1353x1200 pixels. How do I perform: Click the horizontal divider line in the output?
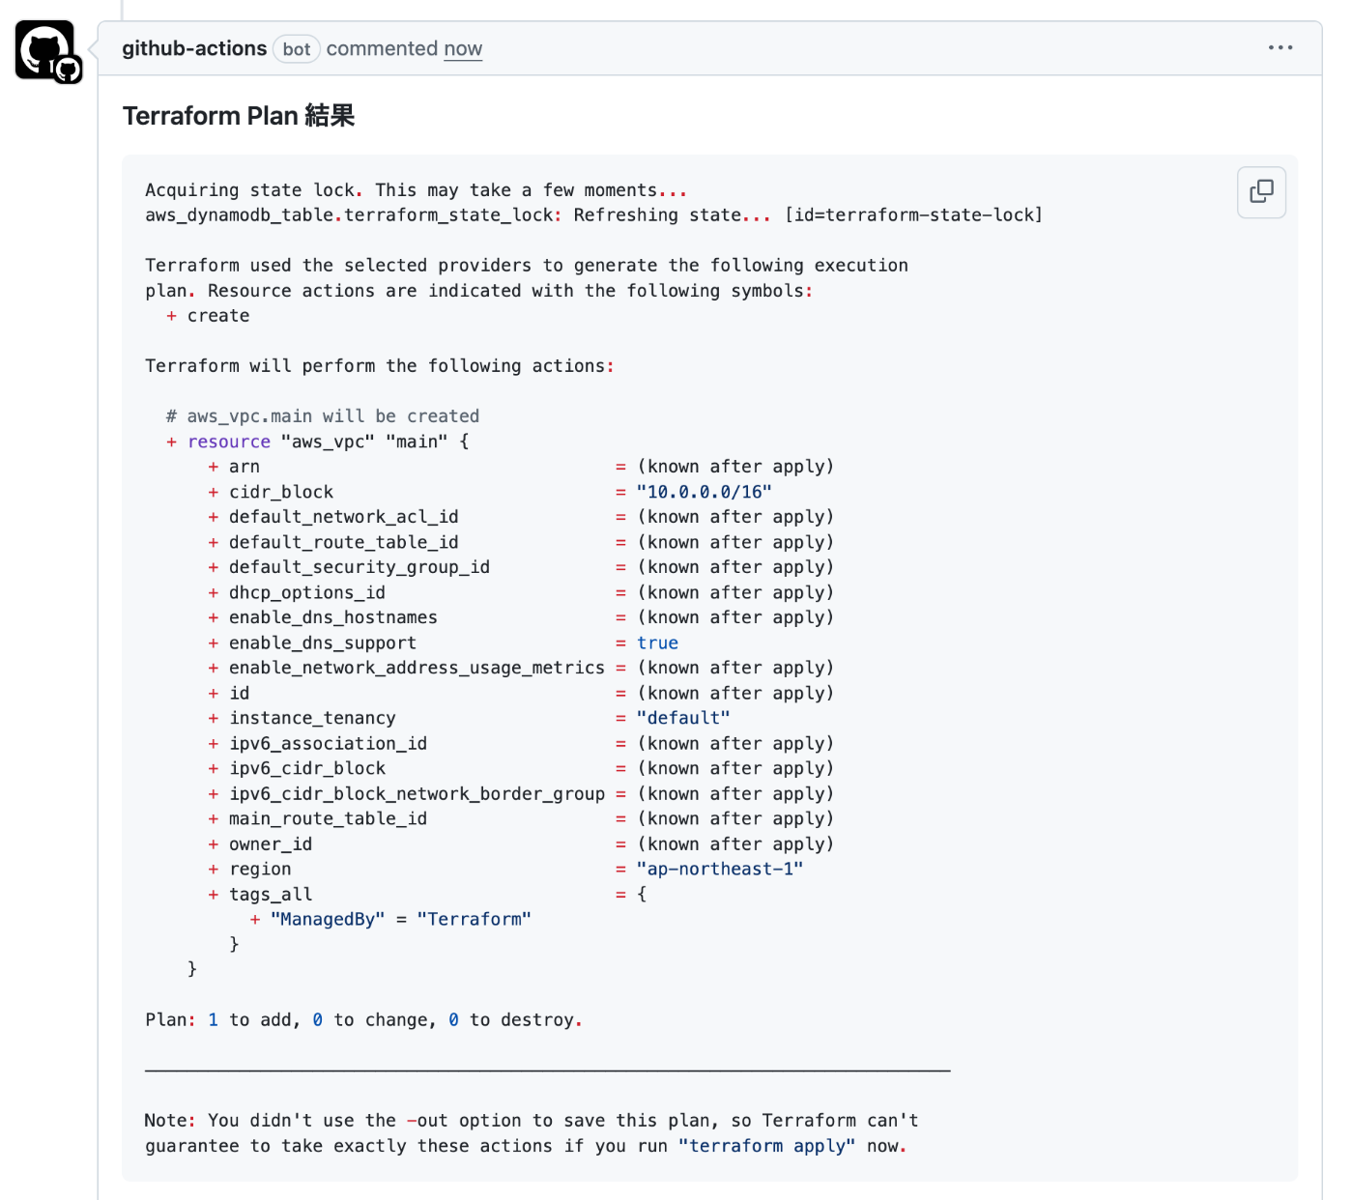click(547, 1071)
